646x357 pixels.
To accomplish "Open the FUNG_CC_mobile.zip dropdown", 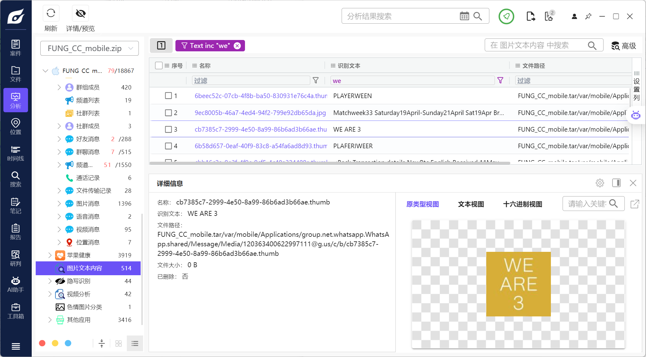I will pyautogui.click(x=89, y=49).
